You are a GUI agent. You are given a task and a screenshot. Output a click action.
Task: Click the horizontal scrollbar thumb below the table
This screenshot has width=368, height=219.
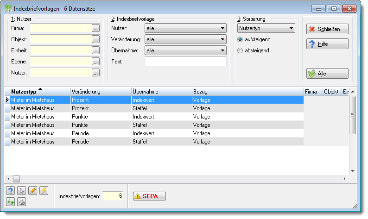pos(16,179)
